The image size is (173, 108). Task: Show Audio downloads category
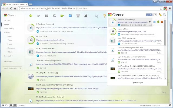(x=10, y=36)
